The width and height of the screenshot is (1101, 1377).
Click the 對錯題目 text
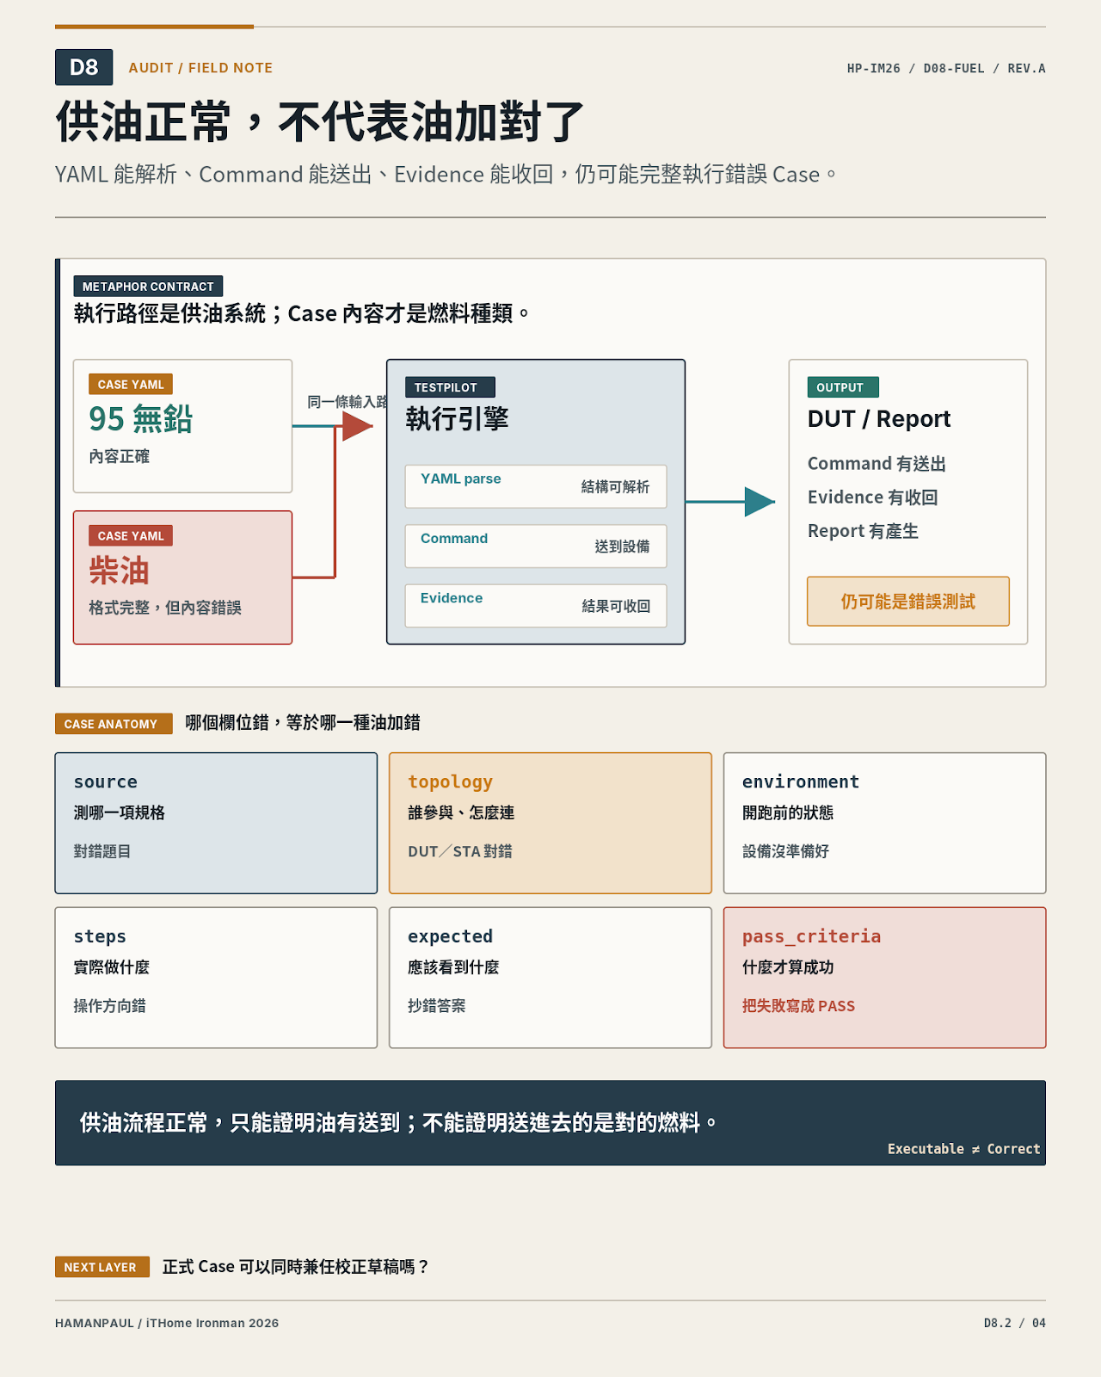coord(102,851)
